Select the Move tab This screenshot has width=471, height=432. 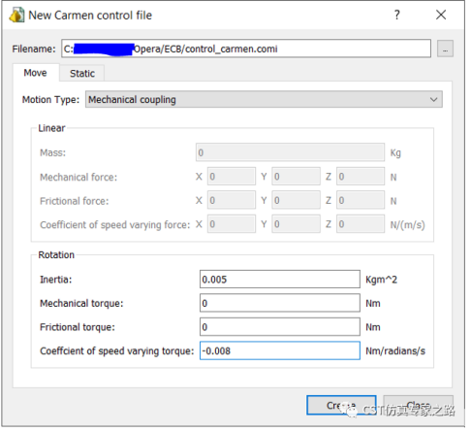click(35, 73)
